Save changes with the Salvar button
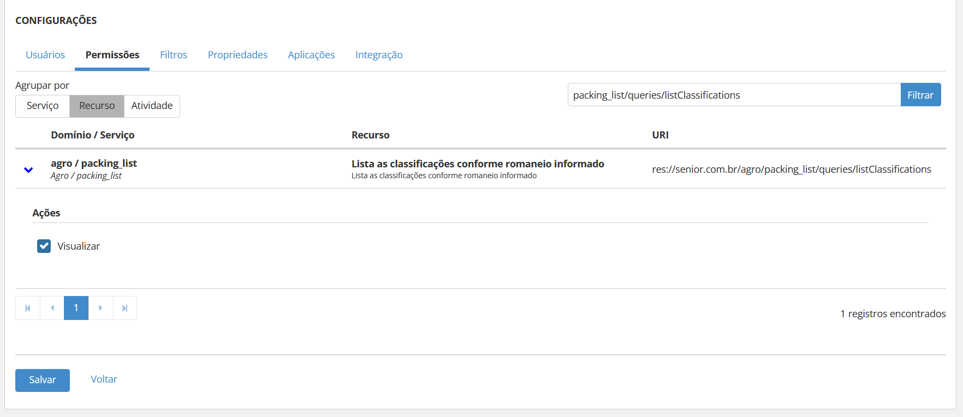Viewport: 963px width, 417px height. (x=43, y=380)
